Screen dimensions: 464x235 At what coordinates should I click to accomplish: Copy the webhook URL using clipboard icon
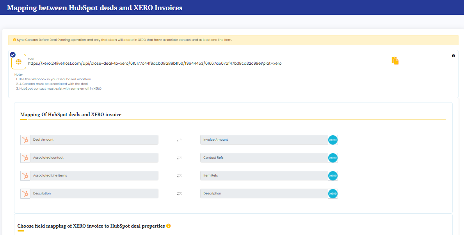tap(395, 61)
